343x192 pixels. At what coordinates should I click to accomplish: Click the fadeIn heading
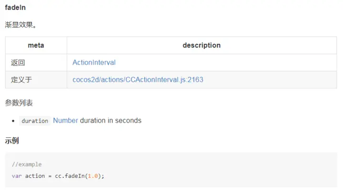(x=15, y=8)
